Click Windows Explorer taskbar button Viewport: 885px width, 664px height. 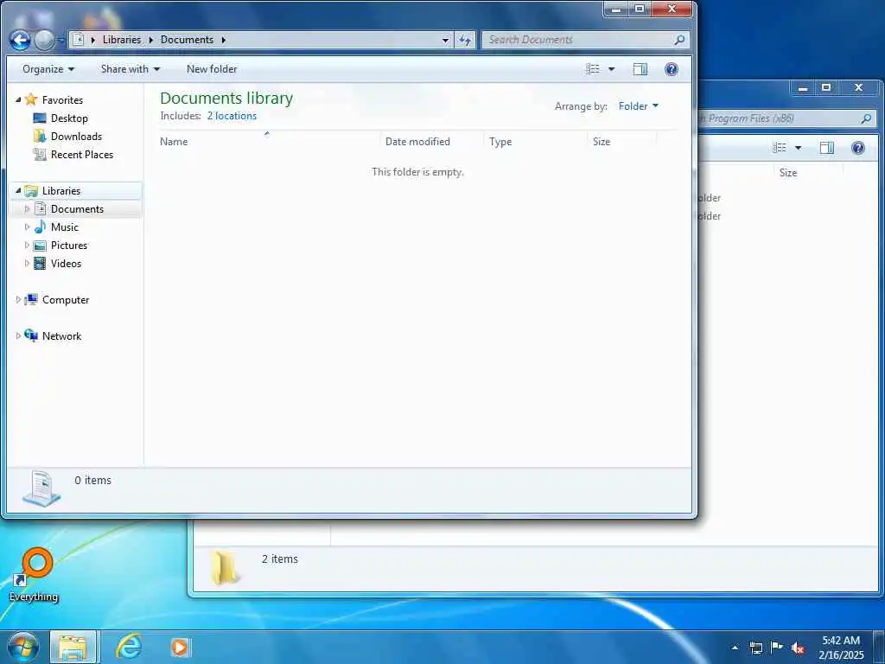pos(73,647)
